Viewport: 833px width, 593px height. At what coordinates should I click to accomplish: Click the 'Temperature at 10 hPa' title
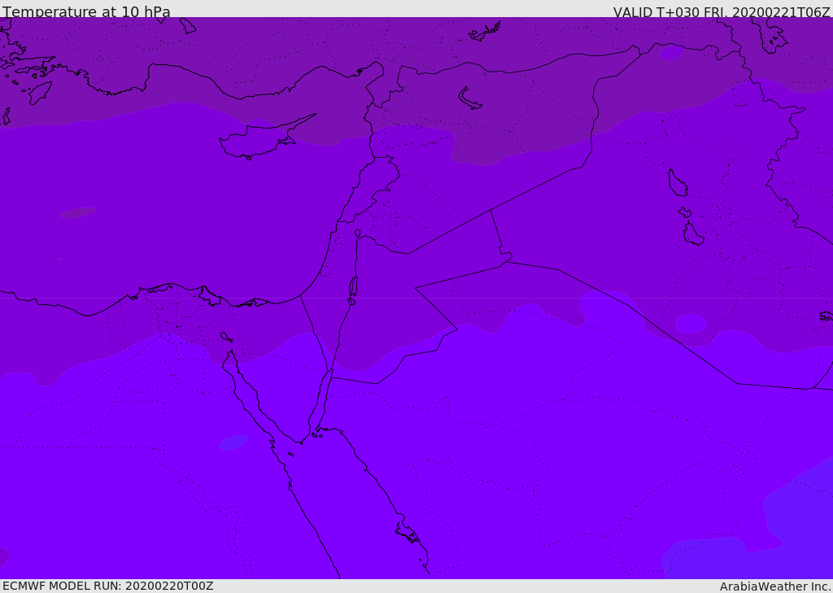click(x=86, y=12)
